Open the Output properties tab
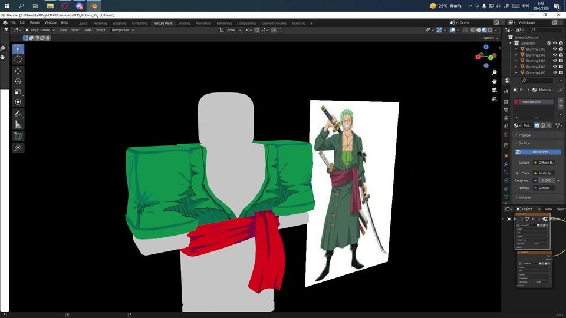The height and width of the screenshot is (318, 566). [x=506, y=110]
